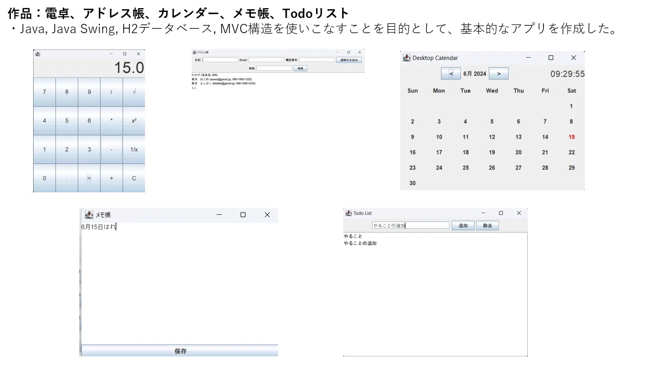Click the Java icon in アドレス帳 title bar

coord(194,52)
